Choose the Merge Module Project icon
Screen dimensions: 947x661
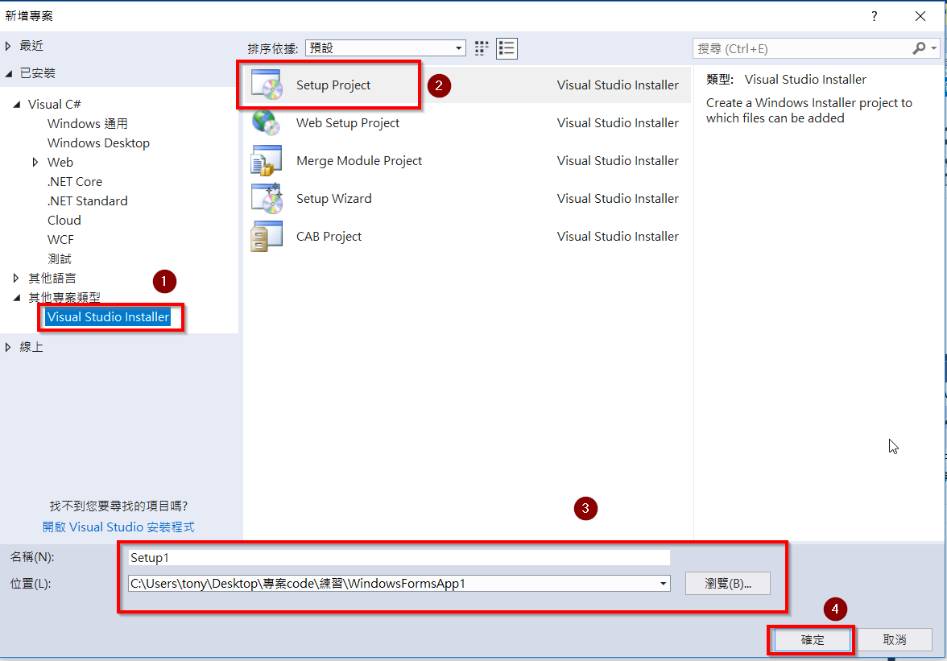(267, 160)
